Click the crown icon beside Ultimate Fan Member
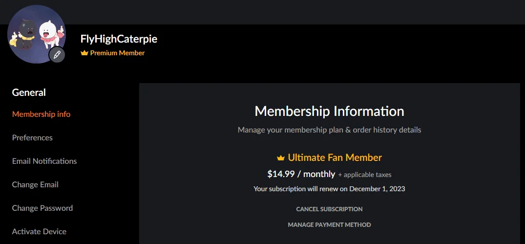The width and height of the screenshot is (525, 244). pos(281,157)
